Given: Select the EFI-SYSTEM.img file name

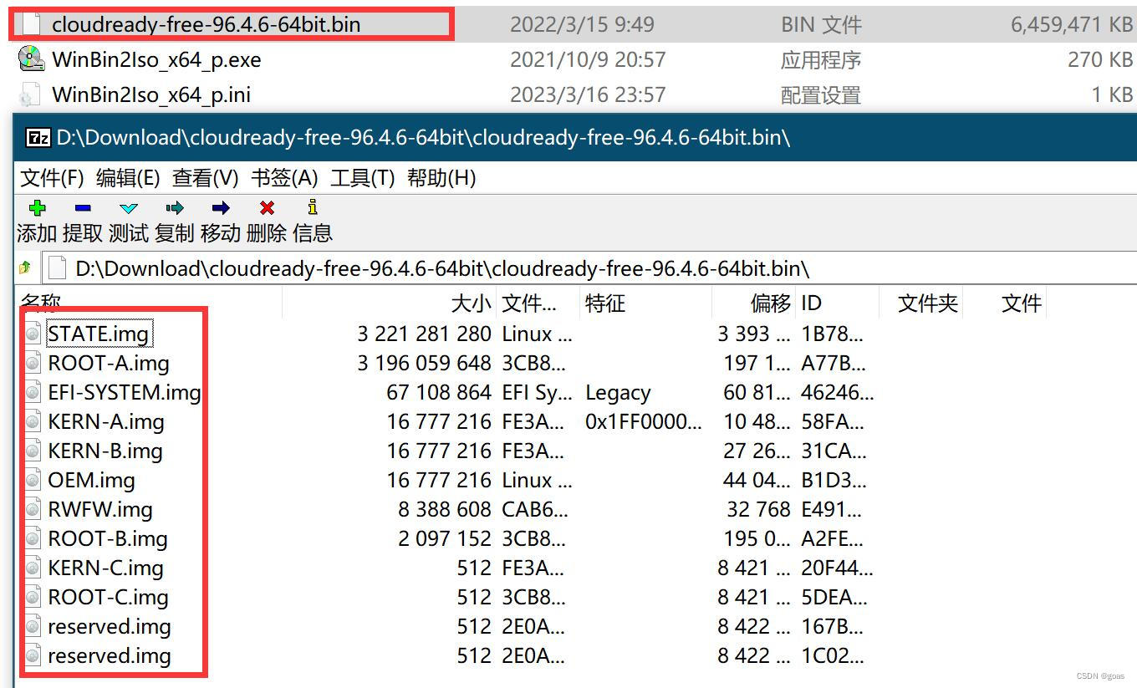Looking at the screenshot, I should click(125, 392).
